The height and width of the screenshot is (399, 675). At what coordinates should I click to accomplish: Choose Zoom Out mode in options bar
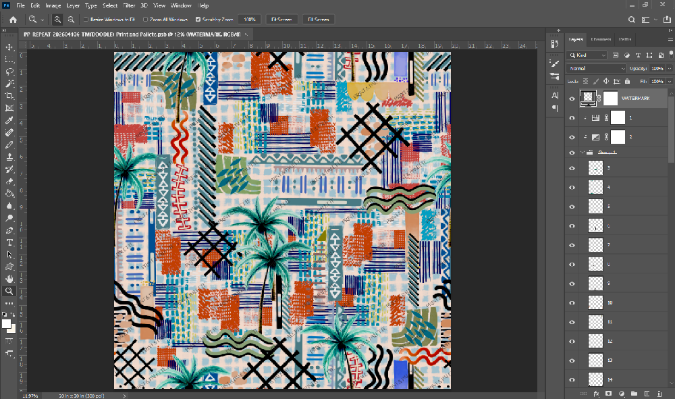(71, 20)
